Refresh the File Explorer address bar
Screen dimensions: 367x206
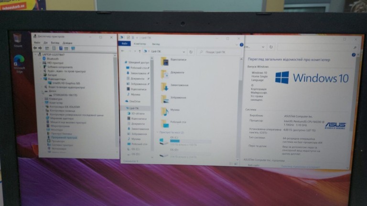191,52
